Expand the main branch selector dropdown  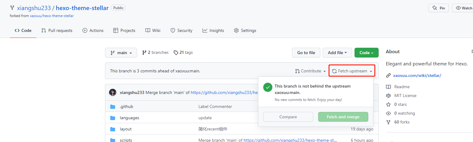coord(121,53)
